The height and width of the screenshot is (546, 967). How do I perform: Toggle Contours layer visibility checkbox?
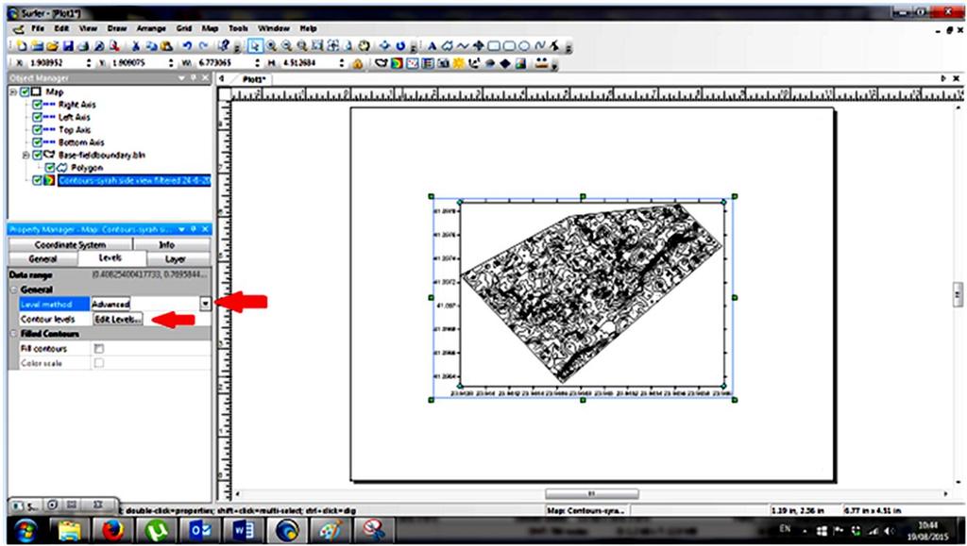pyautogui.click(x=38, y=180)
